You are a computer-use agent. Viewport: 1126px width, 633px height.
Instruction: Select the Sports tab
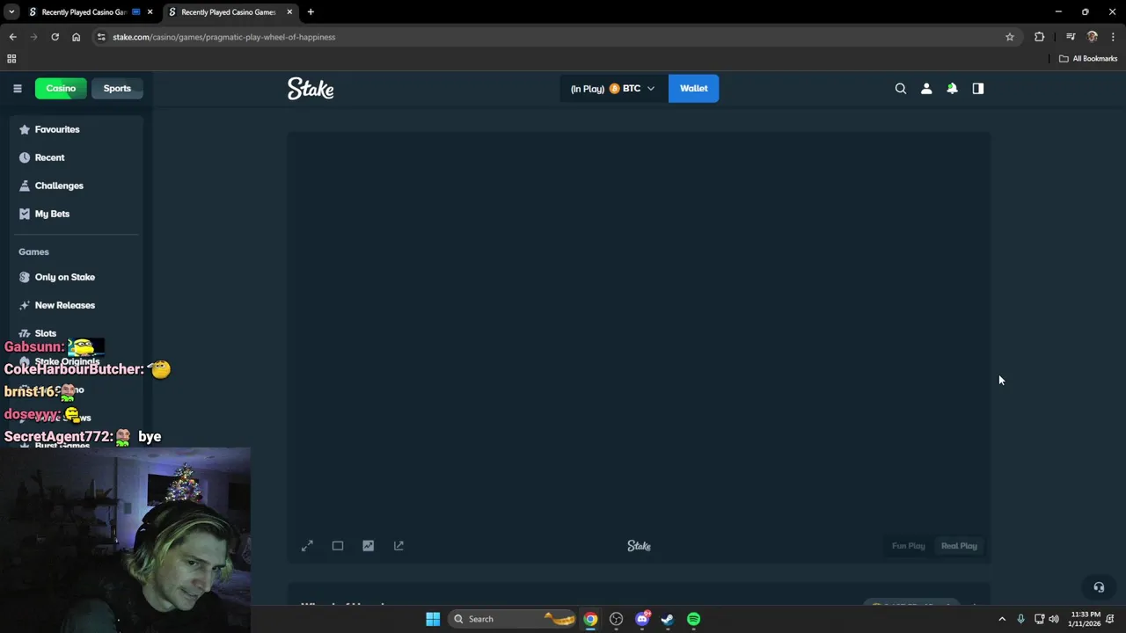(x=117, y=88)
